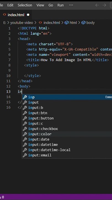Expand the index.html breadcrumb item
The image size is (112, 200).
coord(52,23)
